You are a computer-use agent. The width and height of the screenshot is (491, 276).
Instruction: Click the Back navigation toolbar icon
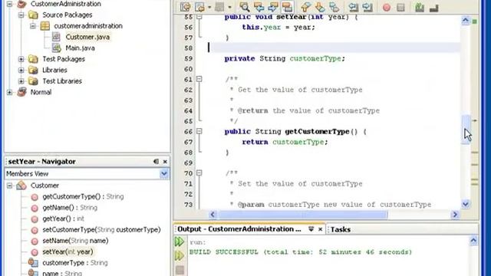tap(199, 7)
